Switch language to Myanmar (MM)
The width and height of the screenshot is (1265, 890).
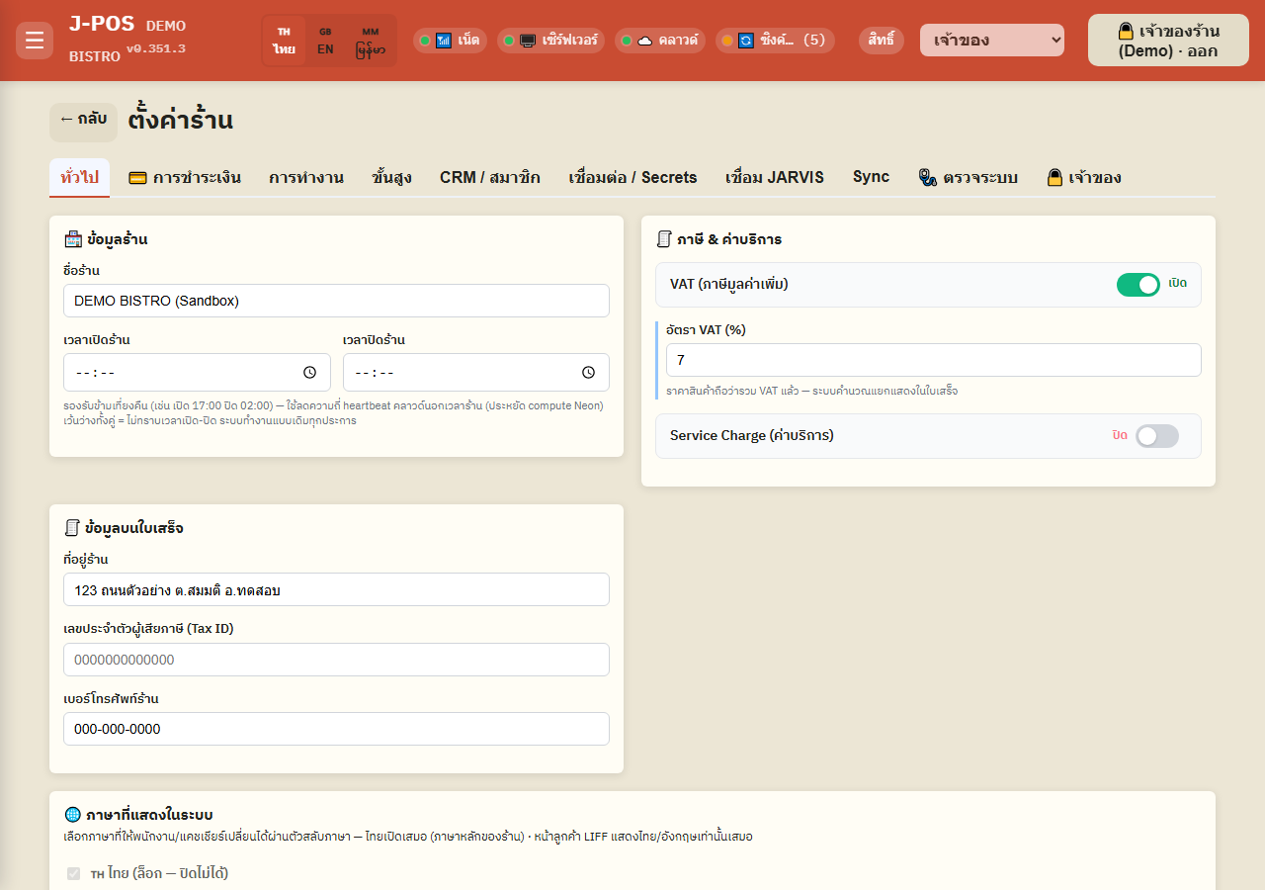click(x=371, y=41)
